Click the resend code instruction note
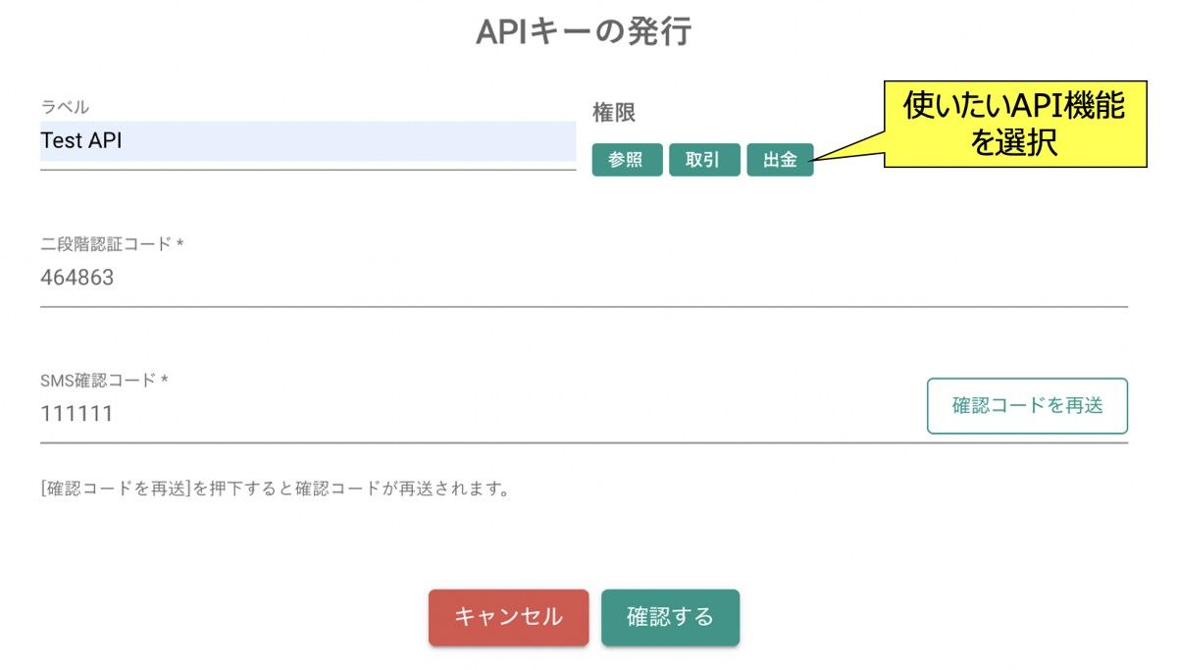 (x=275, y=487)
